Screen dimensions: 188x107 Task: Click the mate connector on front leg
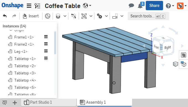pyautogui.click(x=114, y=83)
